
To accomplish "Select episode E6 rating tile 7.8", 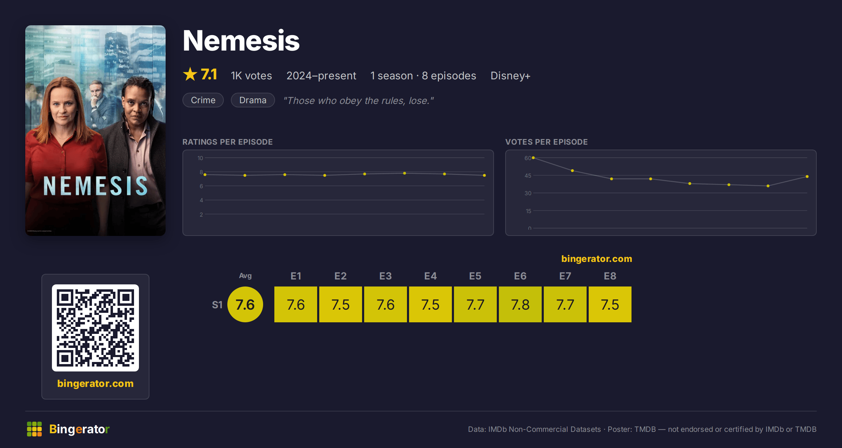I will tap(520, 304).
